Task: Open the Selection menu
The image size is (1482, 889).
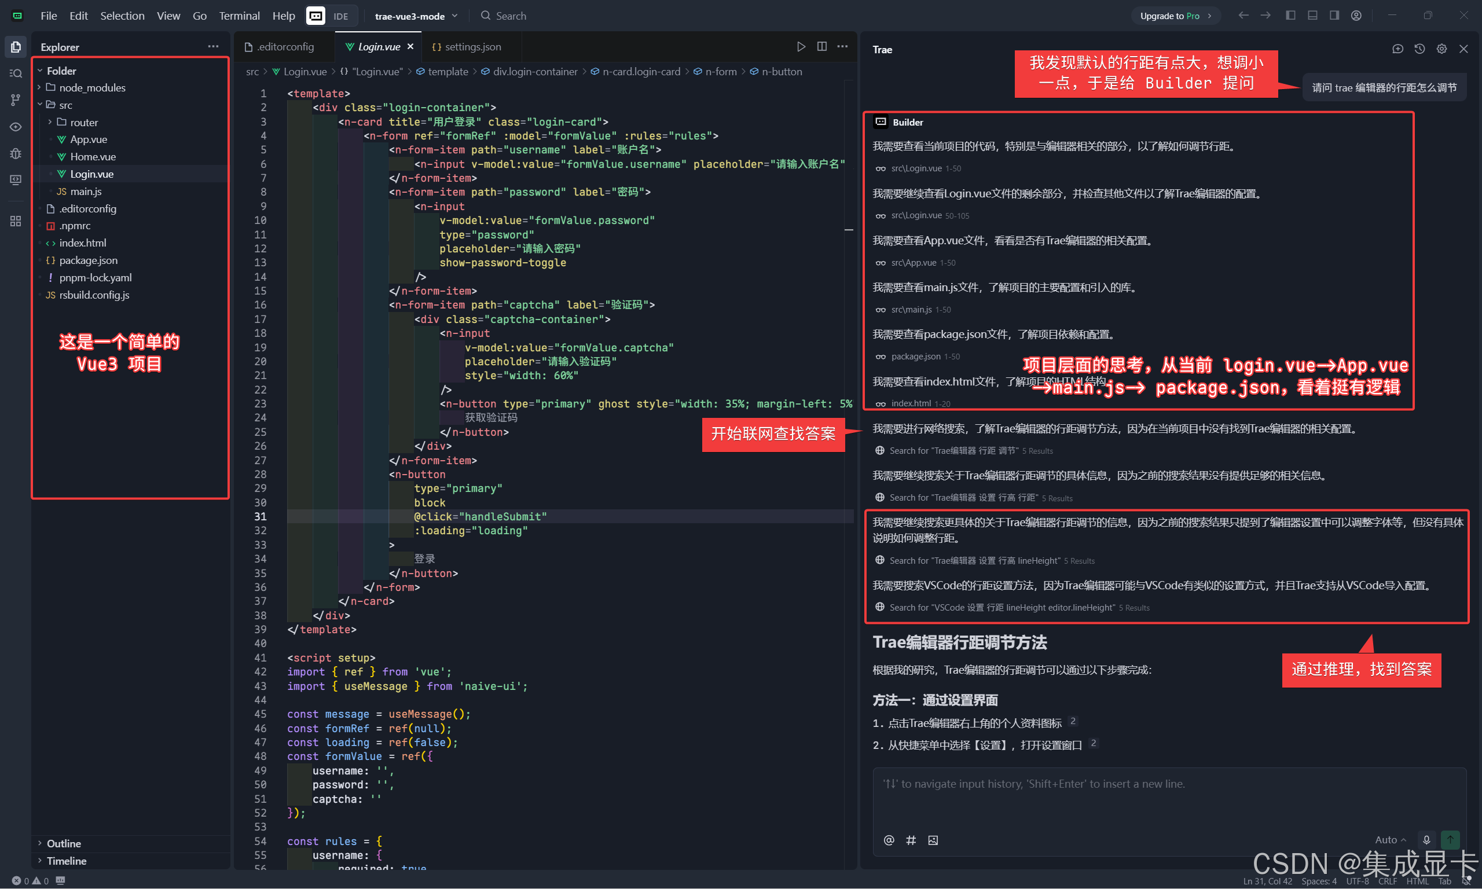Action: [x=122, y=16]
